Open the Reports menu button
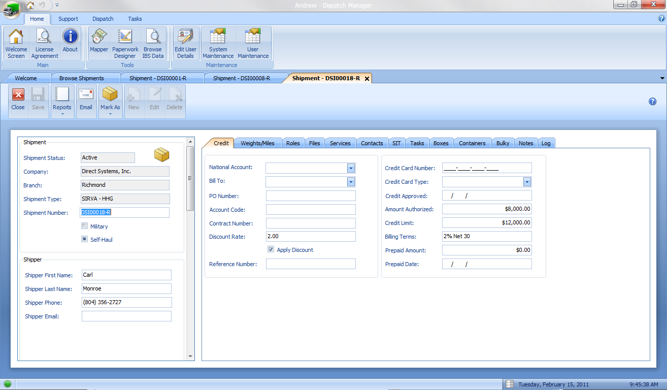This screenshot has width=667, height=390. click(x=62, y=101)
